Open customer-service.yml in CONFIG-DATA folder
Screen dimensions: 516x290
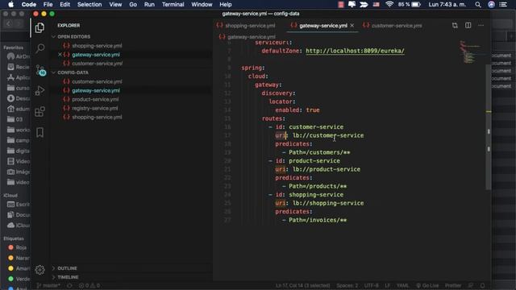[97, 81]
